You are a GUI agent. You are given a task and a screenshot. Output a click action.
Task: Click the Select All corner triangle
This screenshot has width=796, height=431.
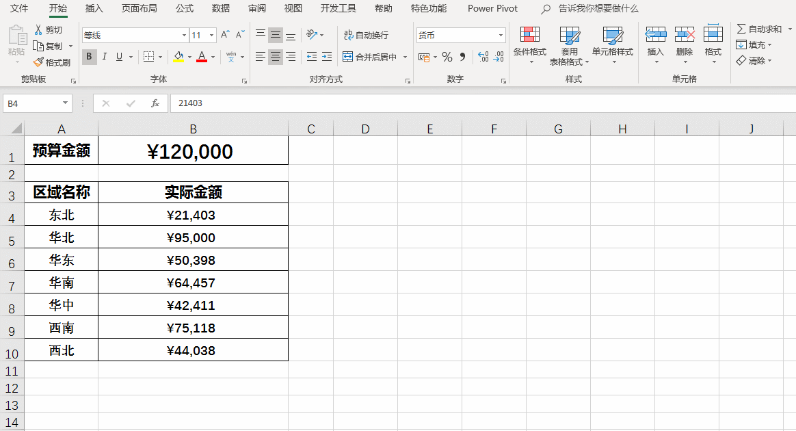click(x=16, y=128)
